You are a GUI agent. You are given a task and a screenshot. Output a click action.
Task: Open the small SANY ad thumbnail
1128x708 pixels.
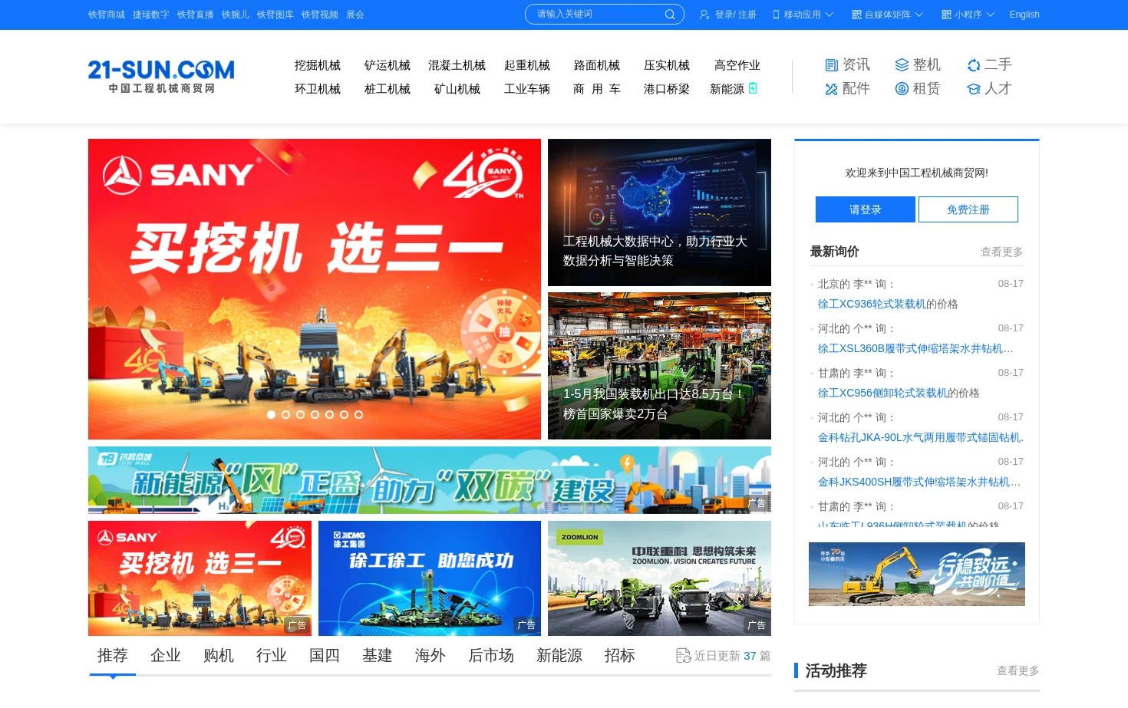click(x=200, y=578)
